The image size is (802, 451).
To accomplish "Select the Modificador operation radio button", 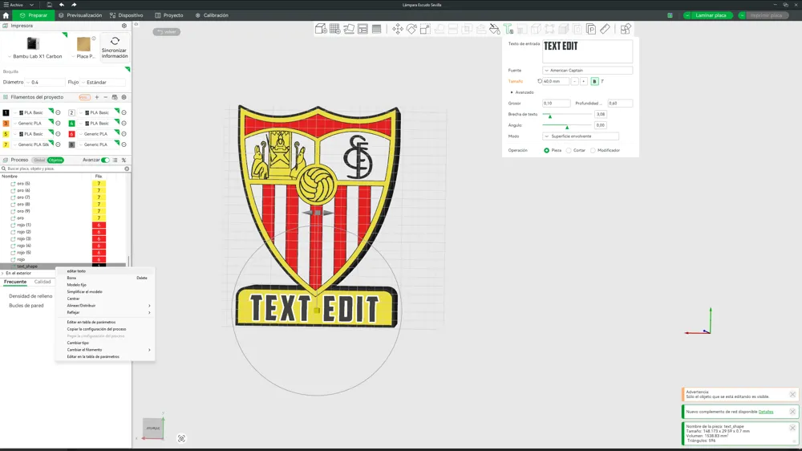I will tap(593, 151).
